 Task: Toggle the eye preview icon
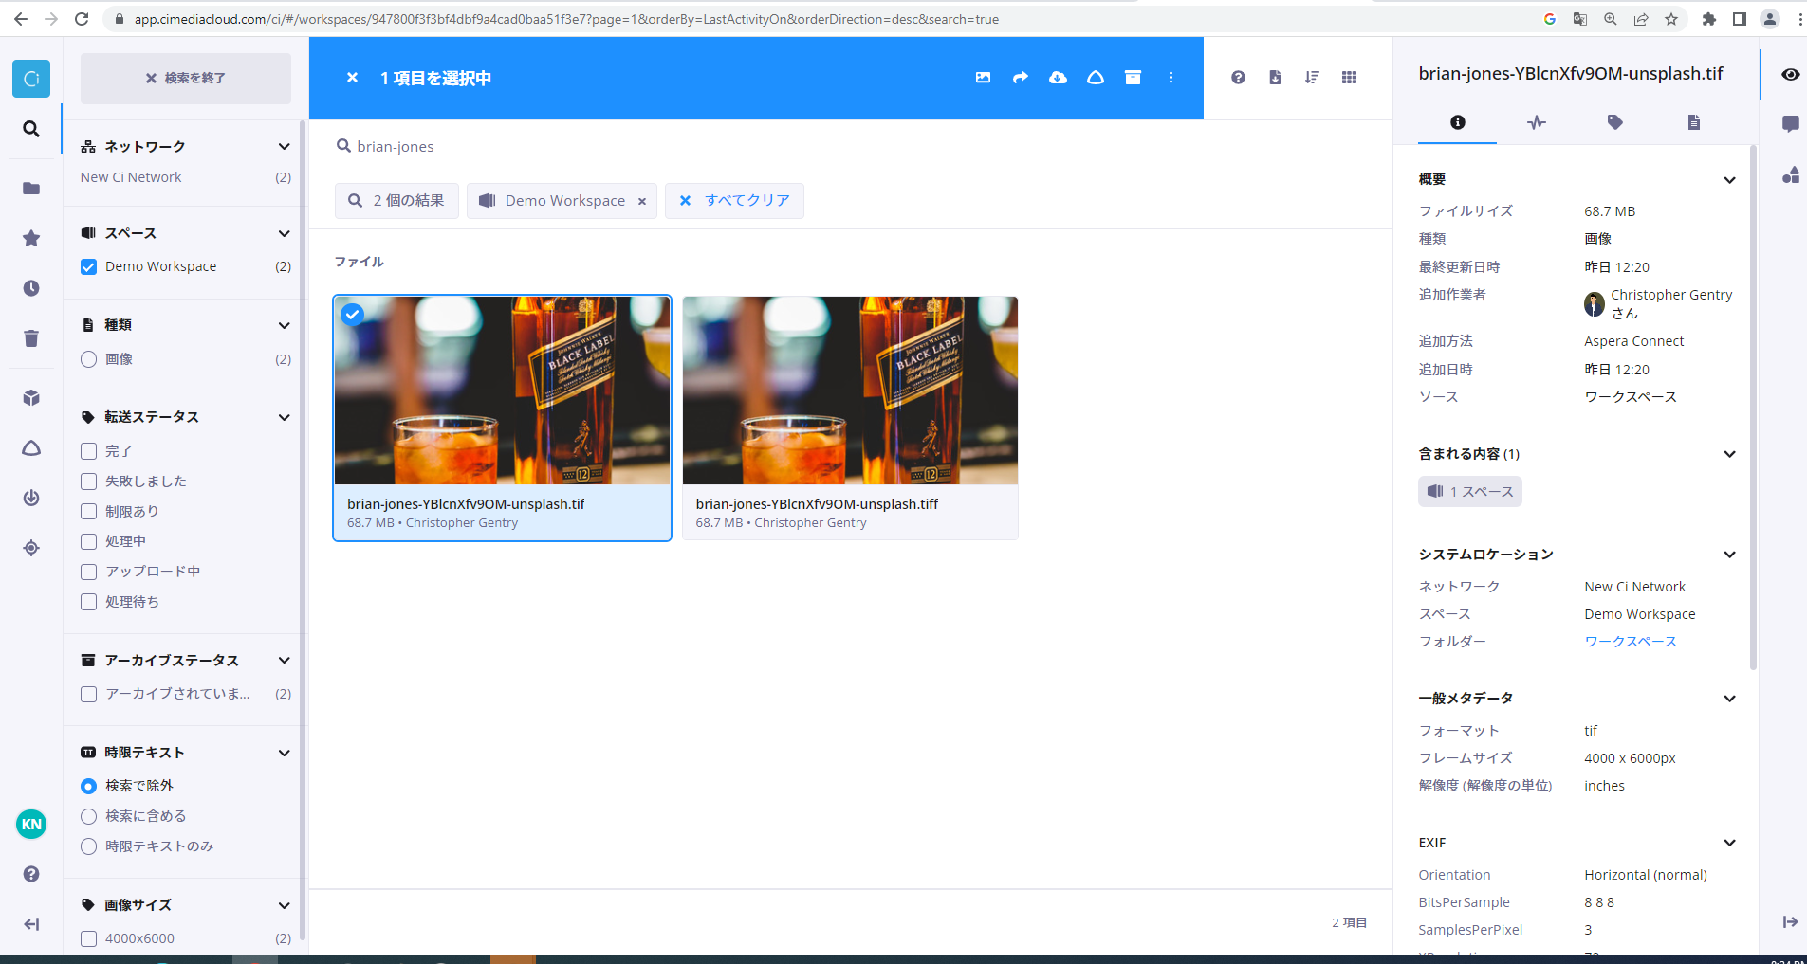[1790, 75]
